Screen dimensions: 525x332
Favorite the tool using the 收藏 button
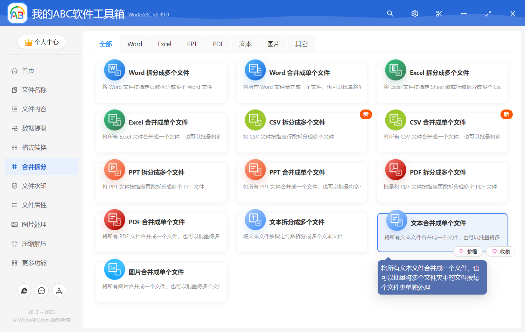(x=500, y=251)
